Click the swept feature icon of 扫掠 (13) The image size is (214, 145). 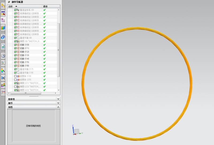click(18, 55)
